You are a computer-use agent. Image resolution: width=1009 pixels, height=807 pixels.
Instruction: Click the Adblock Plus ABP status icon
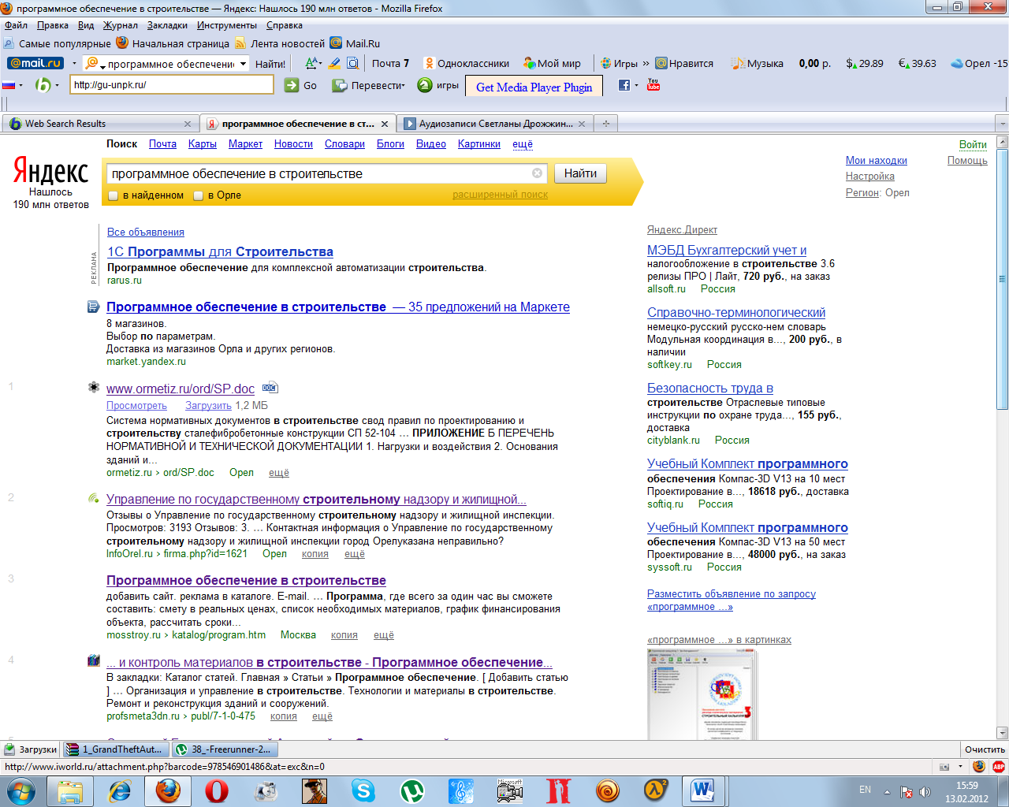[999, 766]
